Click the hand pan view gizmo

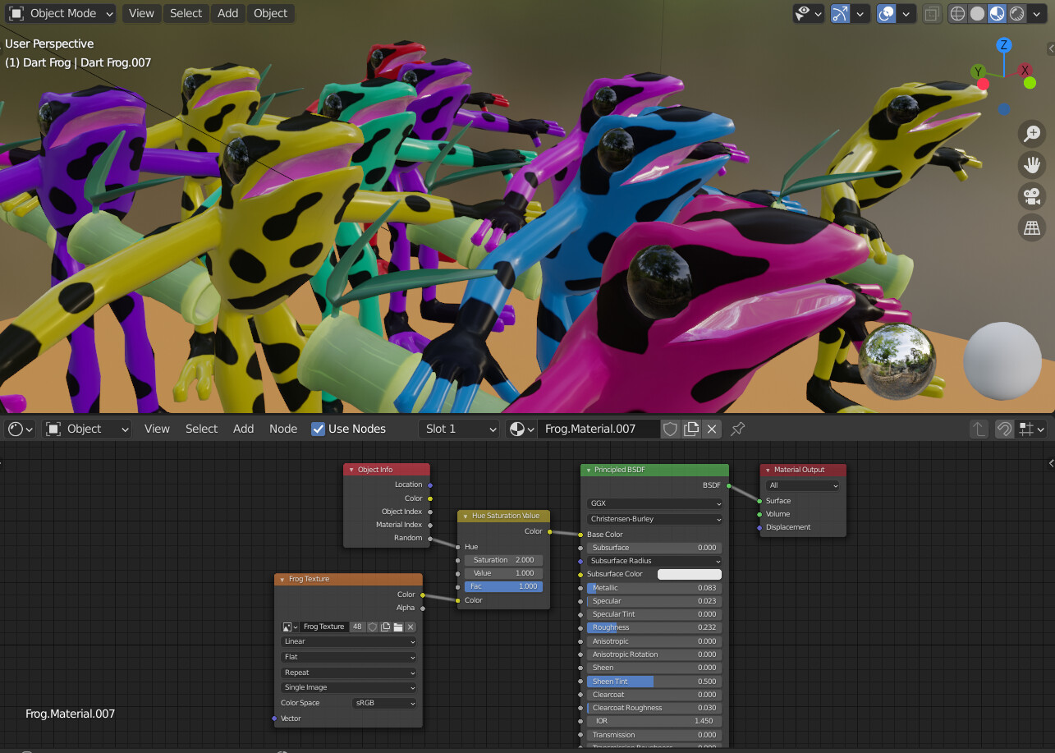1032,165
